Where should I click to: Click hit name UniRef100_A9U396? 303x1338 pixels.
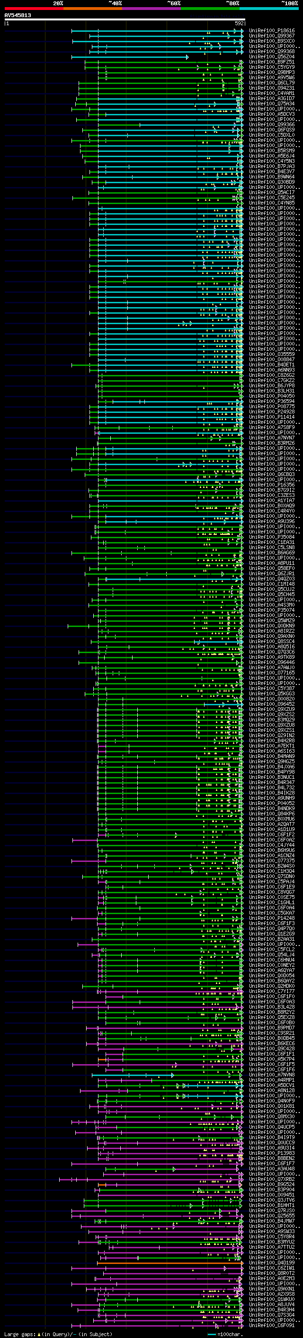pyautogui.click(x=271, y=522)
